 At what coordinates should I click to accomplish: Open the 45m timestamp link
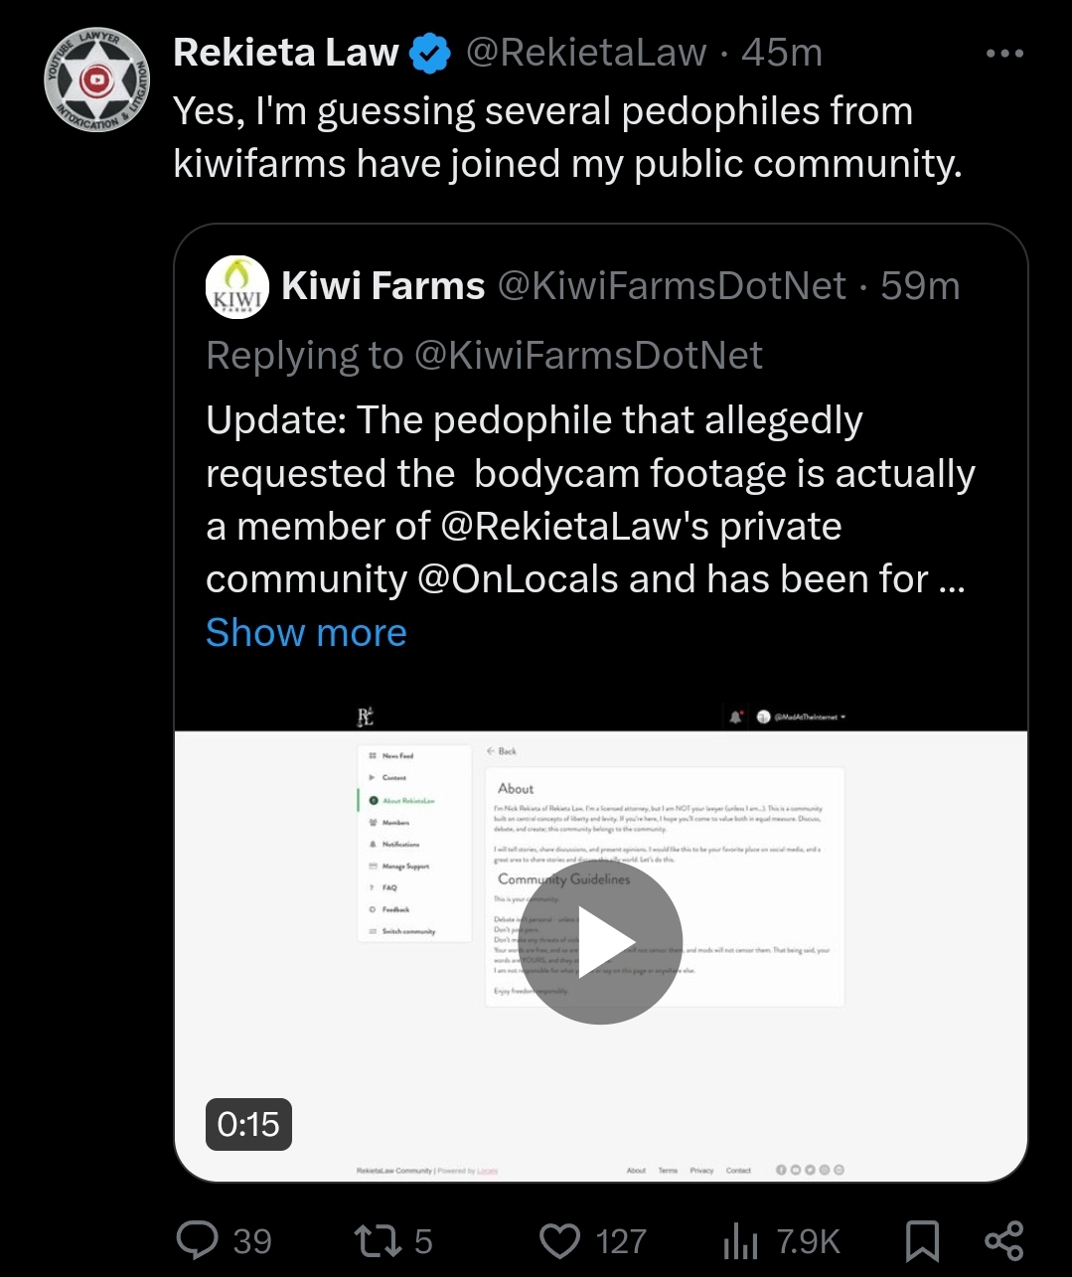tap(782, 53)
